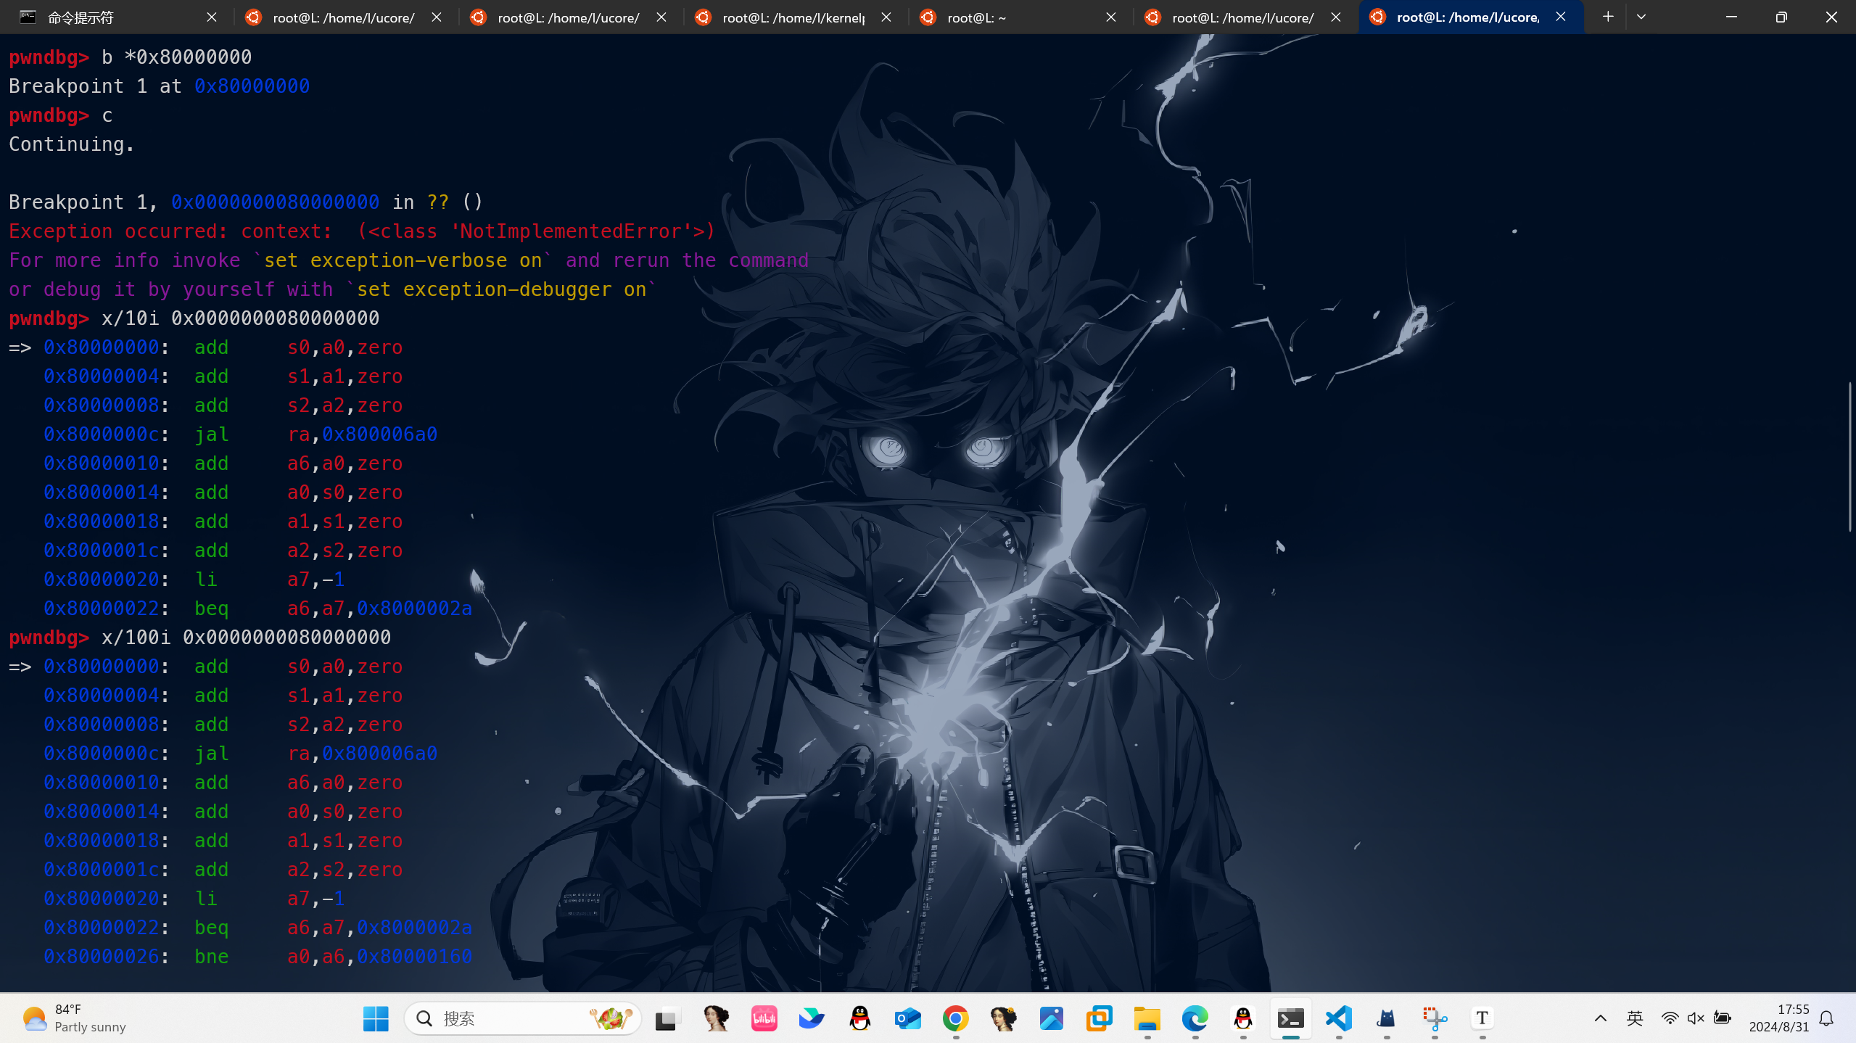Switch to the 命令提示符 tab

(x=117, y=17)
